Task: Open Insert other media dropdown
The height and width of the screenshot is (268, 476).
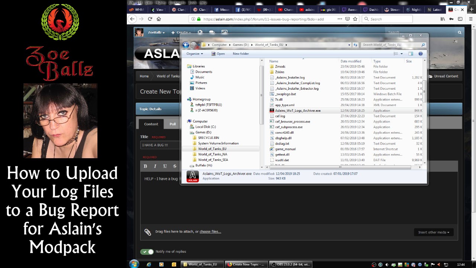Action: (x=433, y=232)
